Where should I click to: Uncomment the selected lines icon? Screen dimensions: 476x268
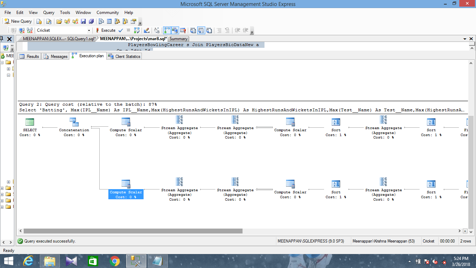click(x=227, y=30)
